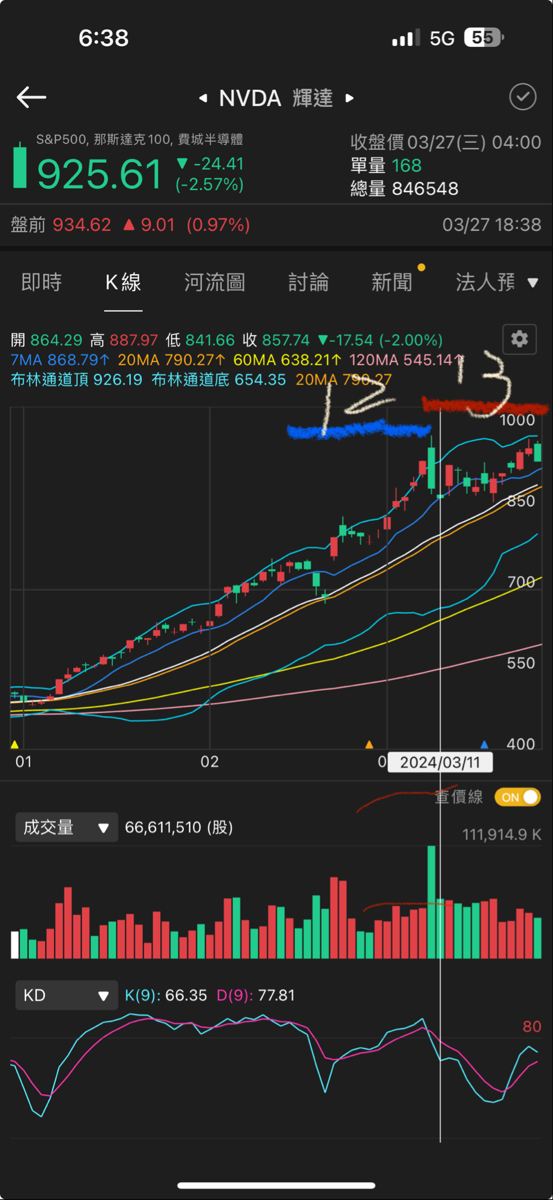Tap the tallest green volume bar
Screen dimensions: 553x1200
point(431,902)
